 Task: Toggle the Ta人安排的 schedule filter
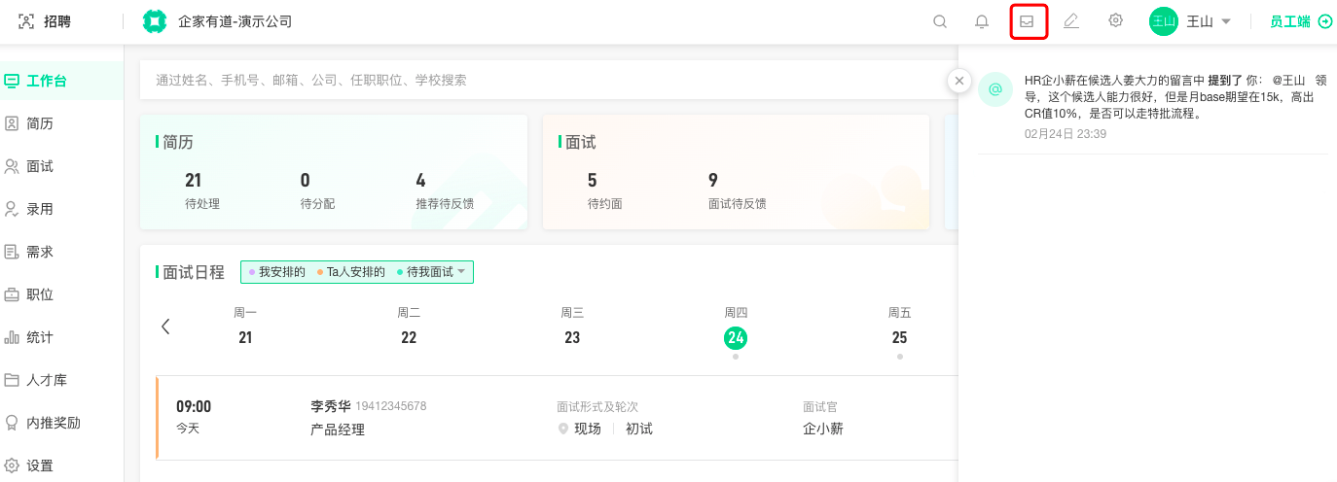351,272
